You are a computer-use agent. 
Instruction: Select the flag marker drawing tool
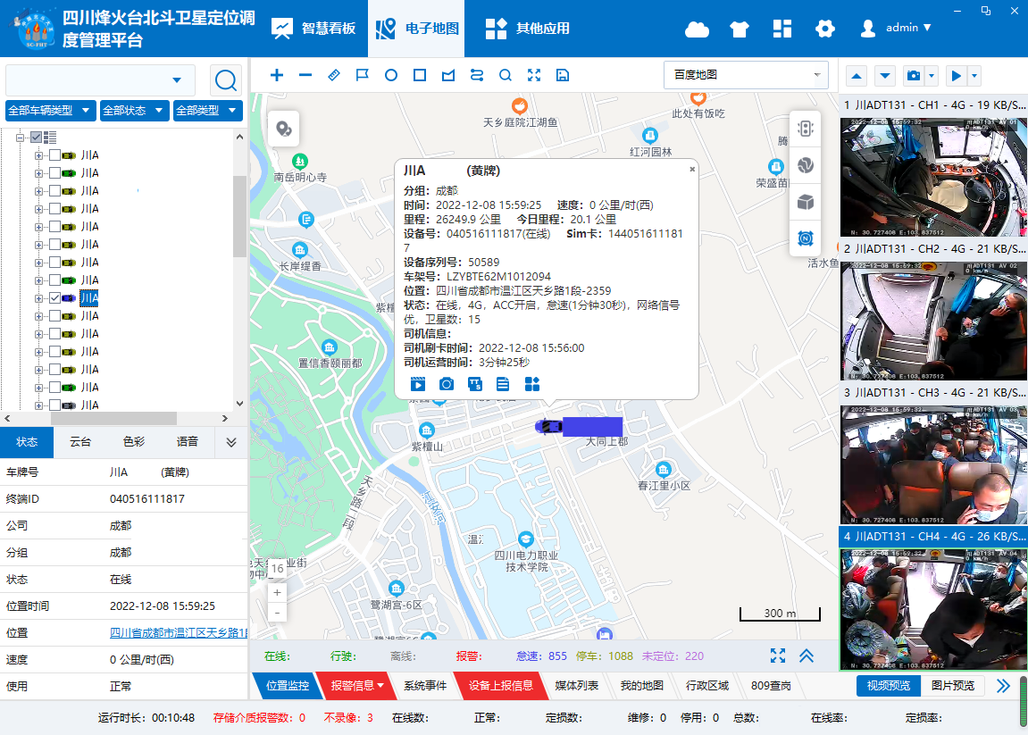(x=362, y=75)
